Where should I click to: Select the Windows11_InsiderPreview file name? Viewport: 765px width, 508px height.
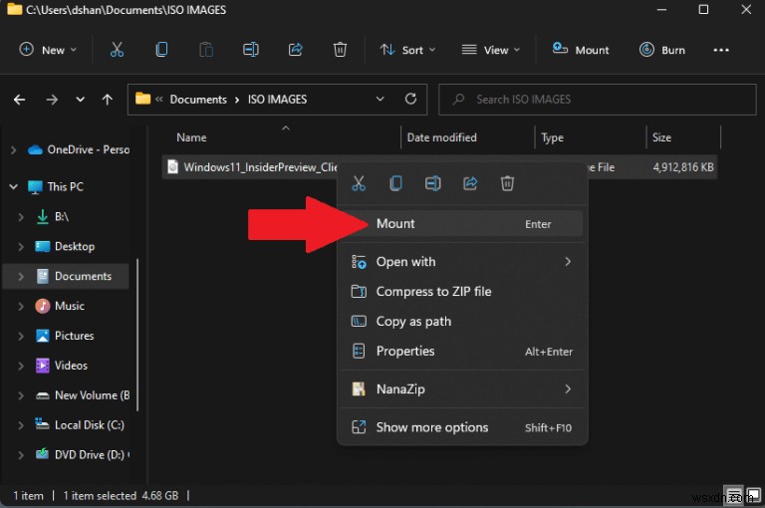[x=261, y=167]
